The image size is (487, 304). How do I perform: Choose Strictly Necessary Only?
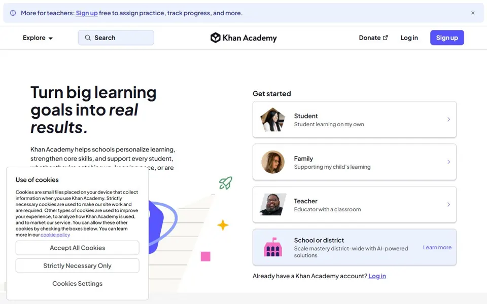(x=77, y=266)
